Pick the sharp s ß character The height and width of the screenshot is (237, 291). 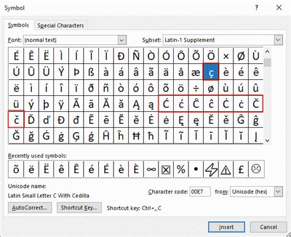[x=91, y=72]
